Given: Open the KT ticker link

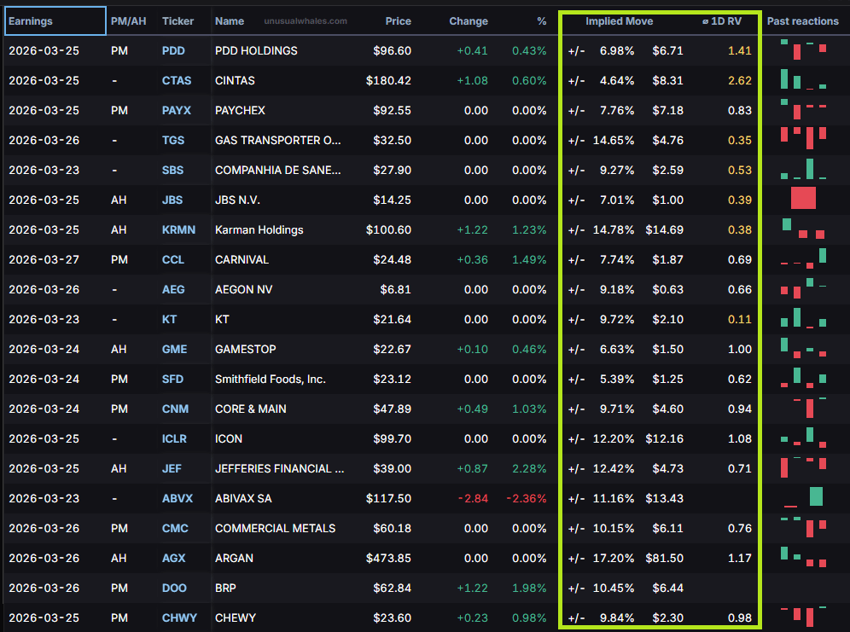Looking at the screenshot, I should (169, 319).
